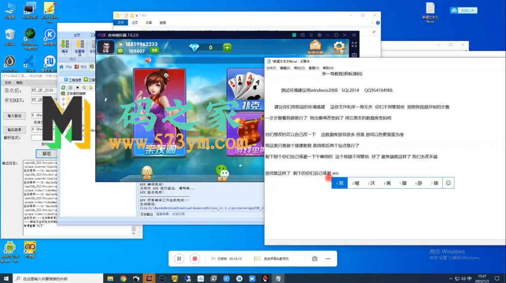Viewport: 506px width, 283px height.
Task: Click the add diamonds plus button in game
Action: pyautogui.click(x=227, y=48)
